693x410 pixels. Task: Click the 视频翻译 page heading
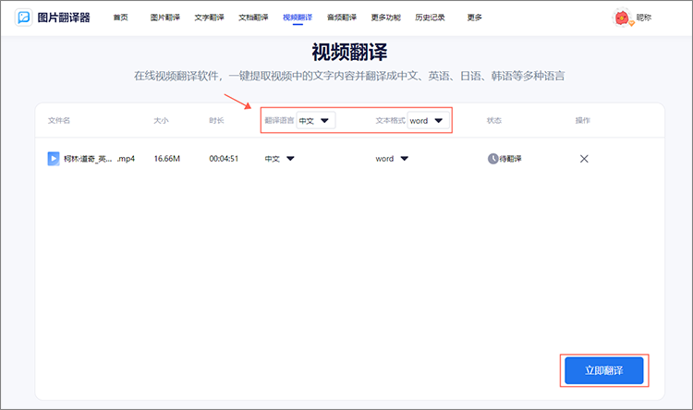pyautogui.click(x=349, y=52)
